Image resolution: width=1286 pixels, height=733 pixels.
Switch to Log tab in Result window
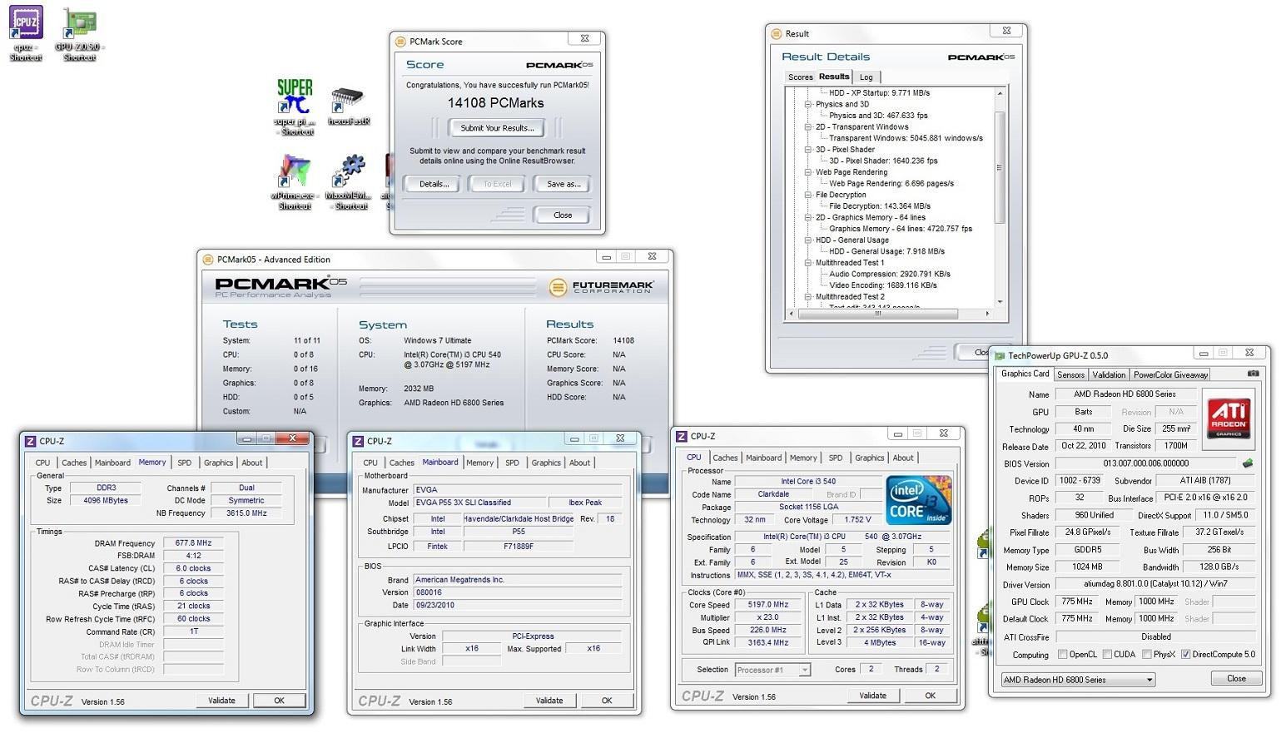866,77
